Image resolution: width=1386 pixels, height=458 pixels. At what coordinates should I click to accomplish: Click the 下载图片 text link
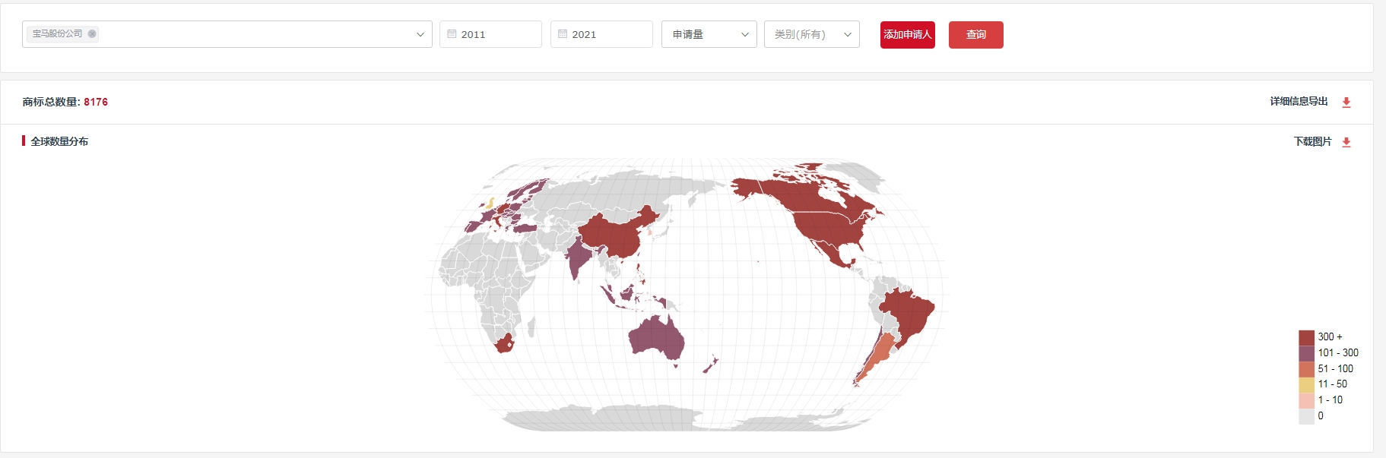pyautogui.click(x=1312, y=142)
